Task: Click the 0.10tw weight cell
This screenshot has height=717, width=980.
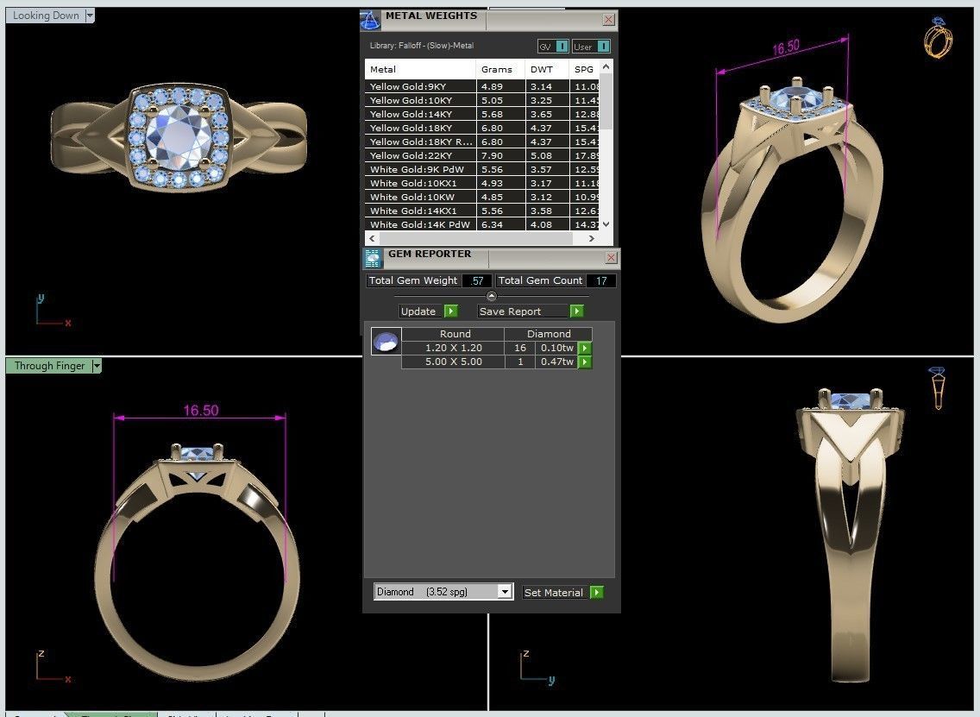Action: coord(556,349)
